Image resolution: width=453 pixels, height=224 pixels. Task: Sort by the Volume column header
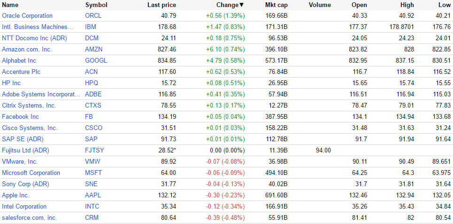(320, 5)
